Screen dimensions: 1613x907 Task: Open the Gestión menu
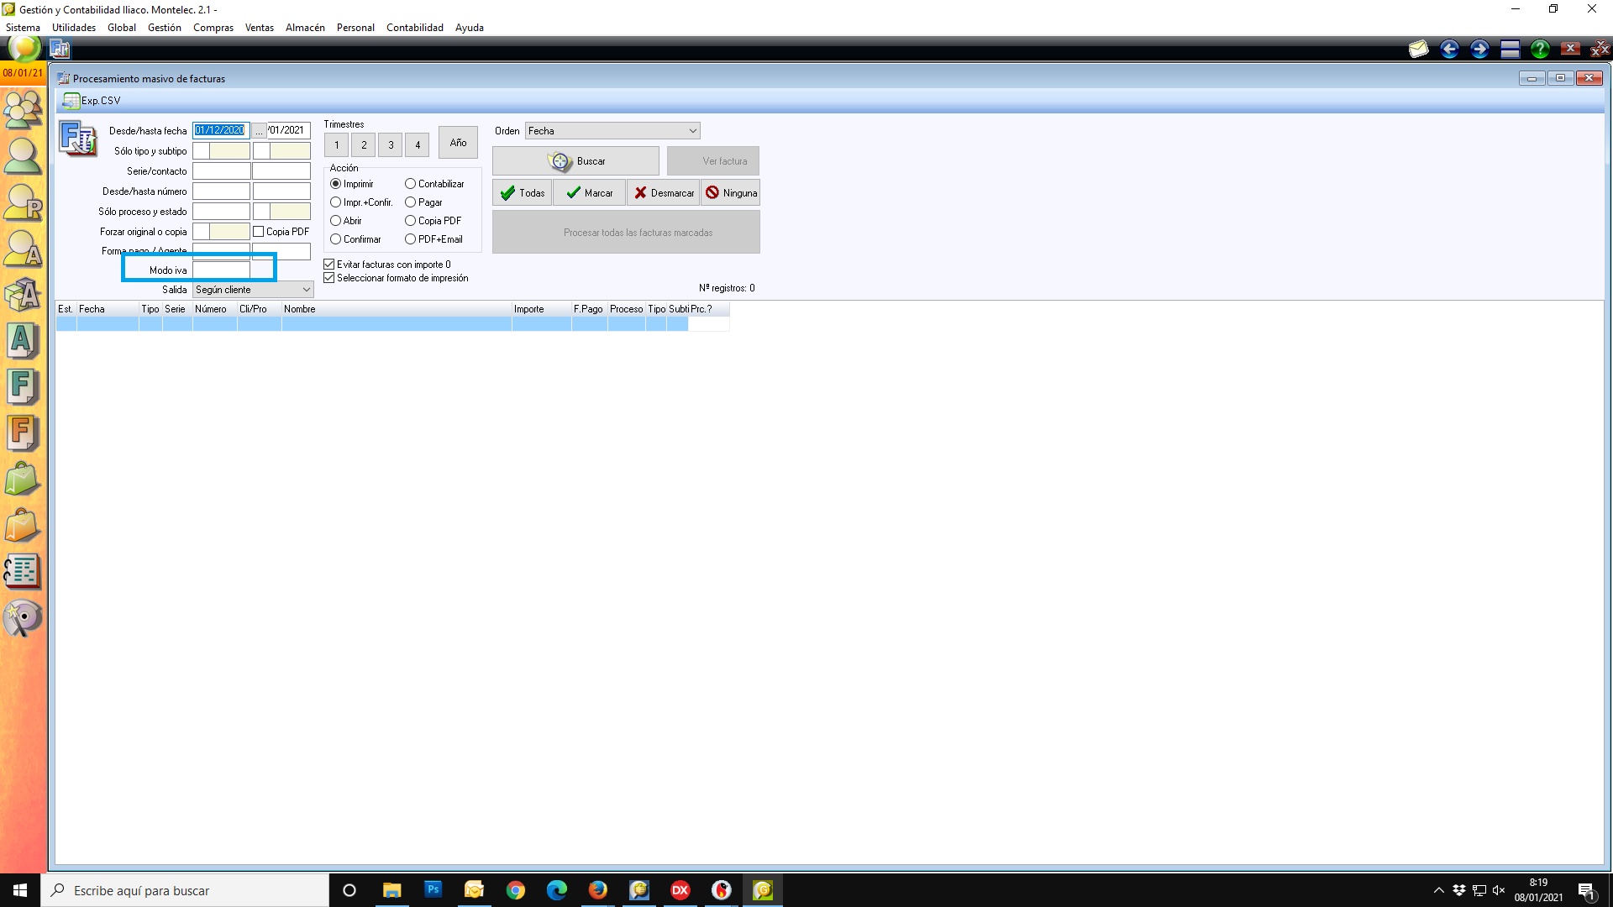pyautogui.click(x=165, y=28)
